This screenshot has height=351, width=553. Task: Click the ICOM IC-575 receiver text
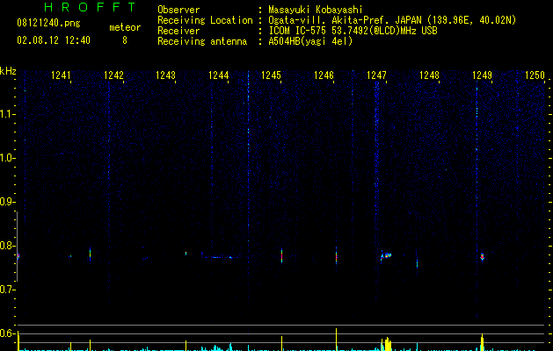[x=353, y=31]
